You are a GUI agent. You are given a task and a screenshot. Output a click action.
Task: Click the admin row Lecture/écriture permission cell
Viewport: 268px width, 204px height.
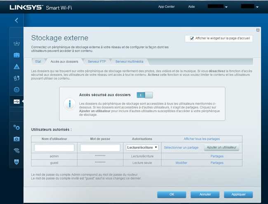142,156
